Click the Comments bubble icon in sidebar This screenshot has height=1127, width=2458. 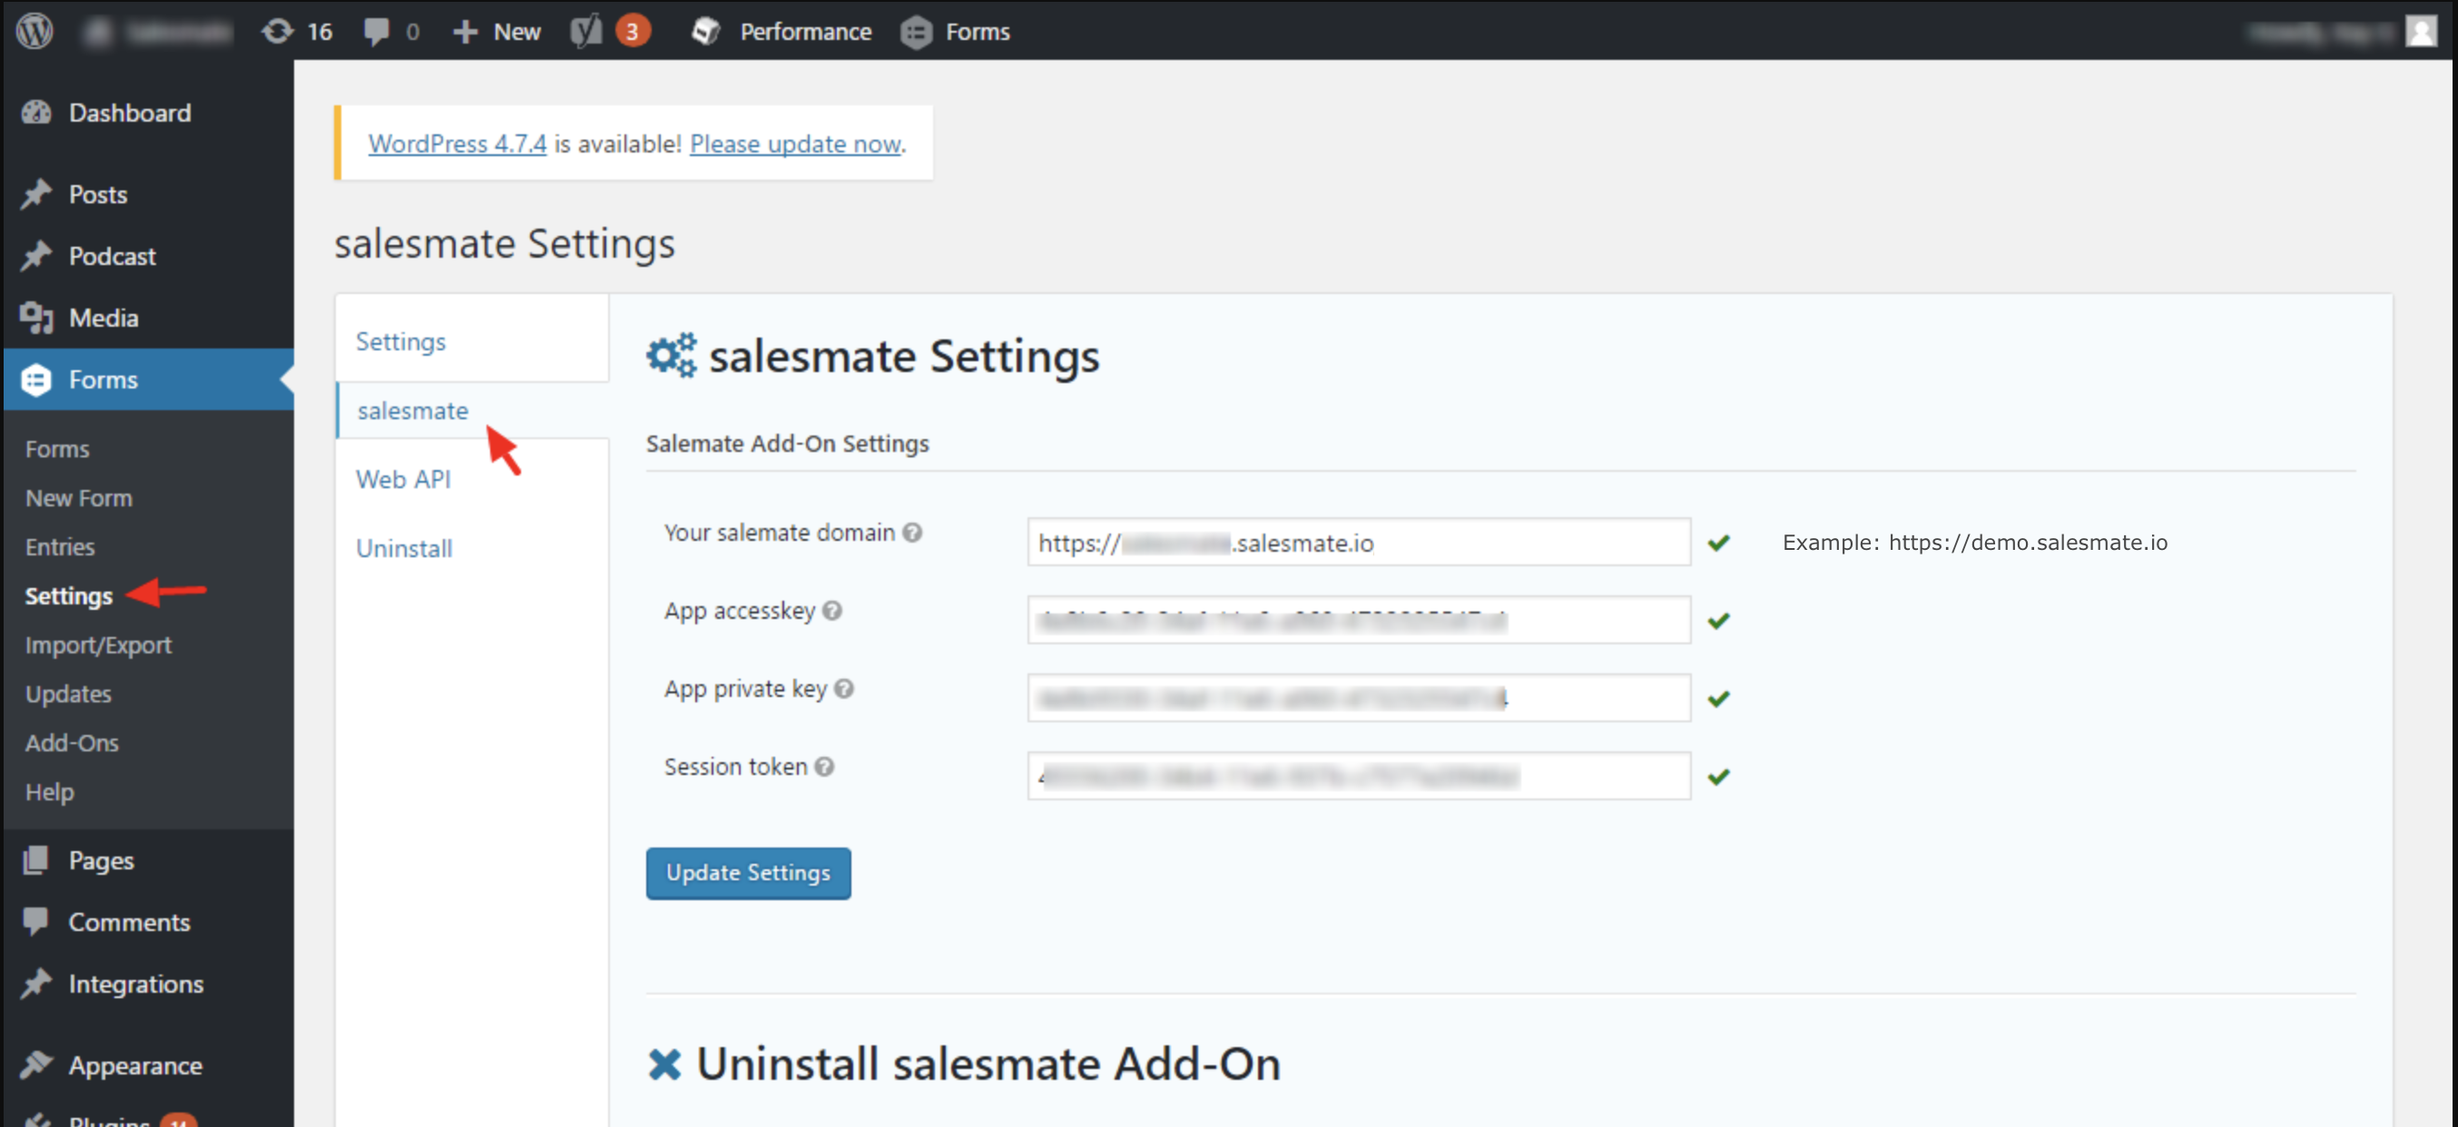(x=36, y=922)
